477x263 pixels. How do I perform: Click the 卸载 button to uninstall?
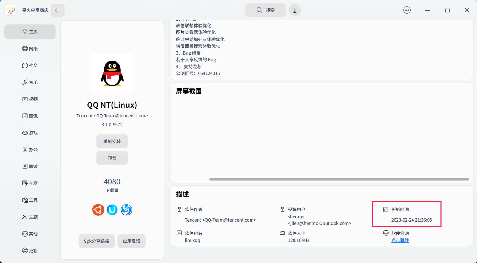112,158
